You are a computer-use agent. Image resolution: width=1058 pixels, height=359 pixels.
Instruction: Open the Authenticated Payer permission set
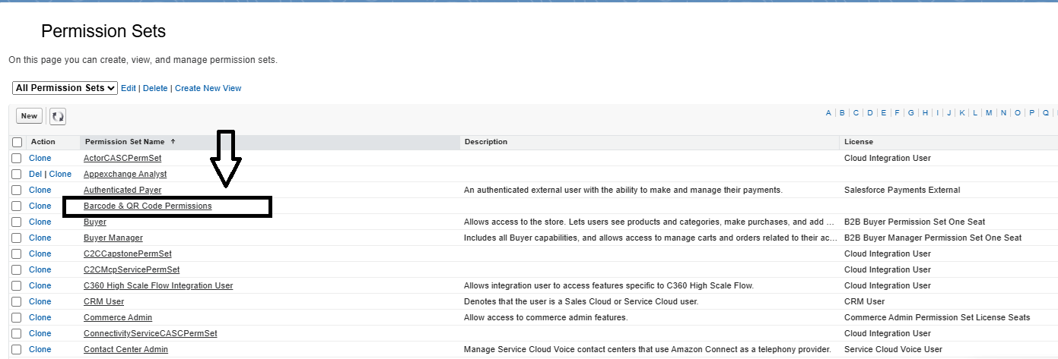[122, 190]
